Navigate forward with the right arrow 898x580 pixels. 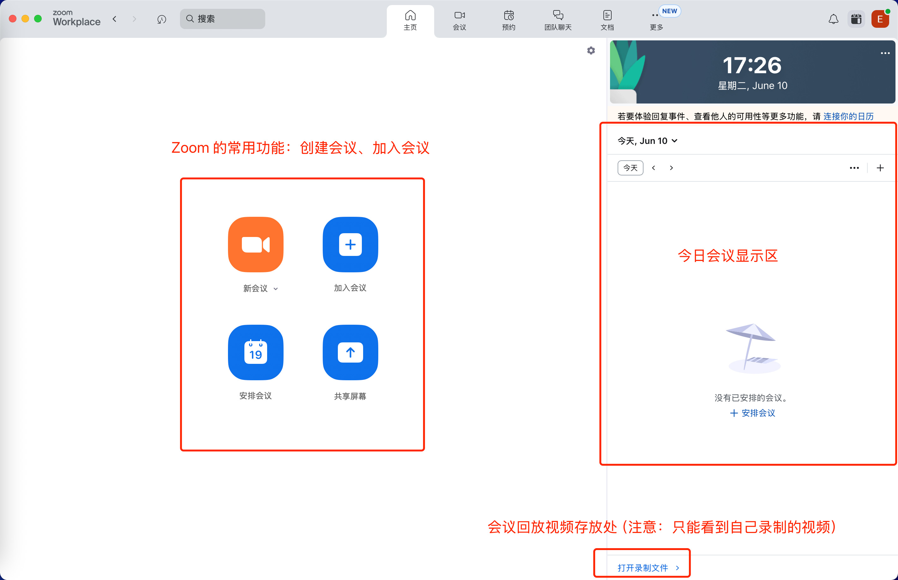point(135,19)
